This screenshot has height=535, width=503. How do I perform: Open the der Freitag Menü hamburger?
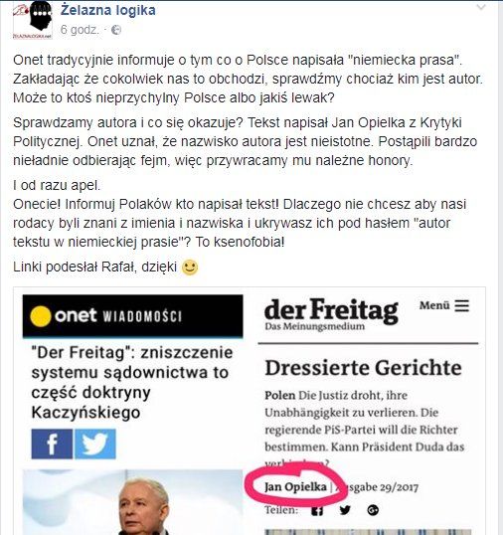point(444,305)
